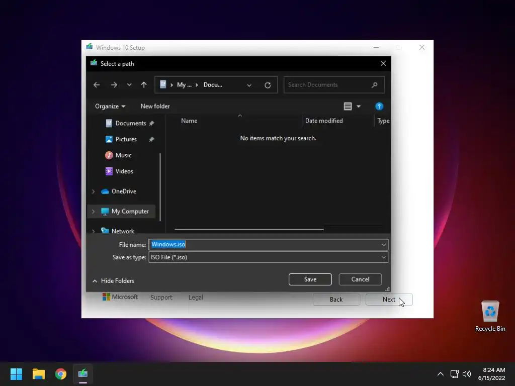Click in the Search Documents field

(x=334, y=85)
